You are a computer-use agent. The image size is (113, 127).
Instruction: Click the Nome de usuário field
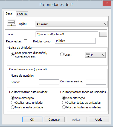pyautogui.click(x=73, y=76)
